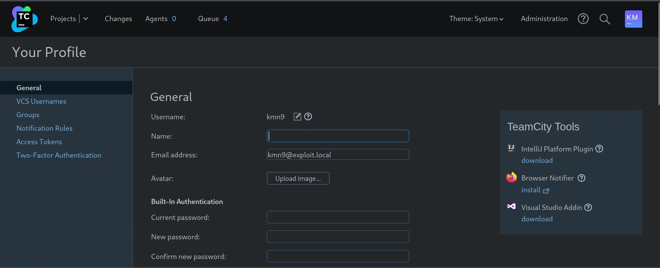Edit username with the pencil icon

coord(297,117)
